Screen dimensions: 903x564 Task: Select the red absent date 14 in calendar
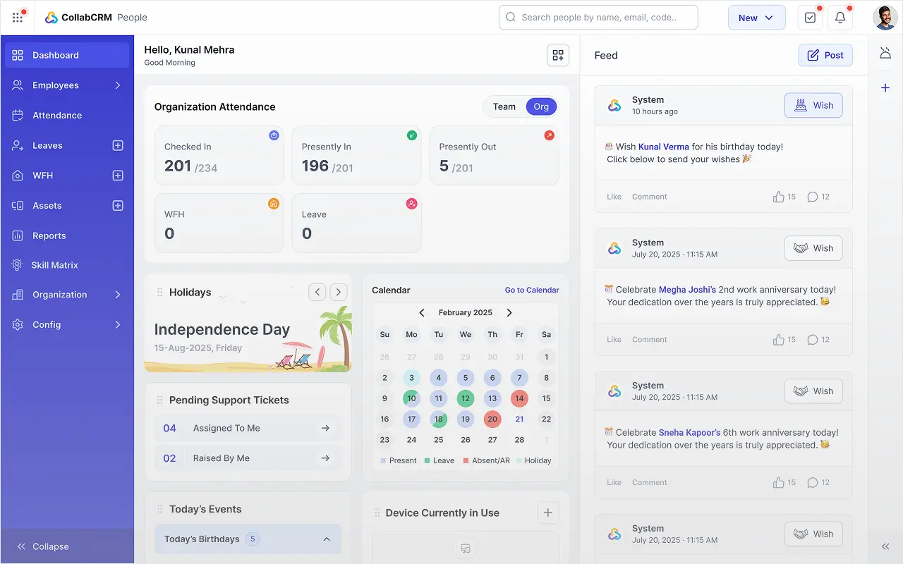click(519, 398)
